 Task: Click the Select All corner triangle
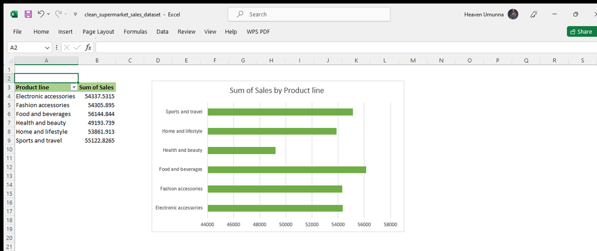(10, 61)
